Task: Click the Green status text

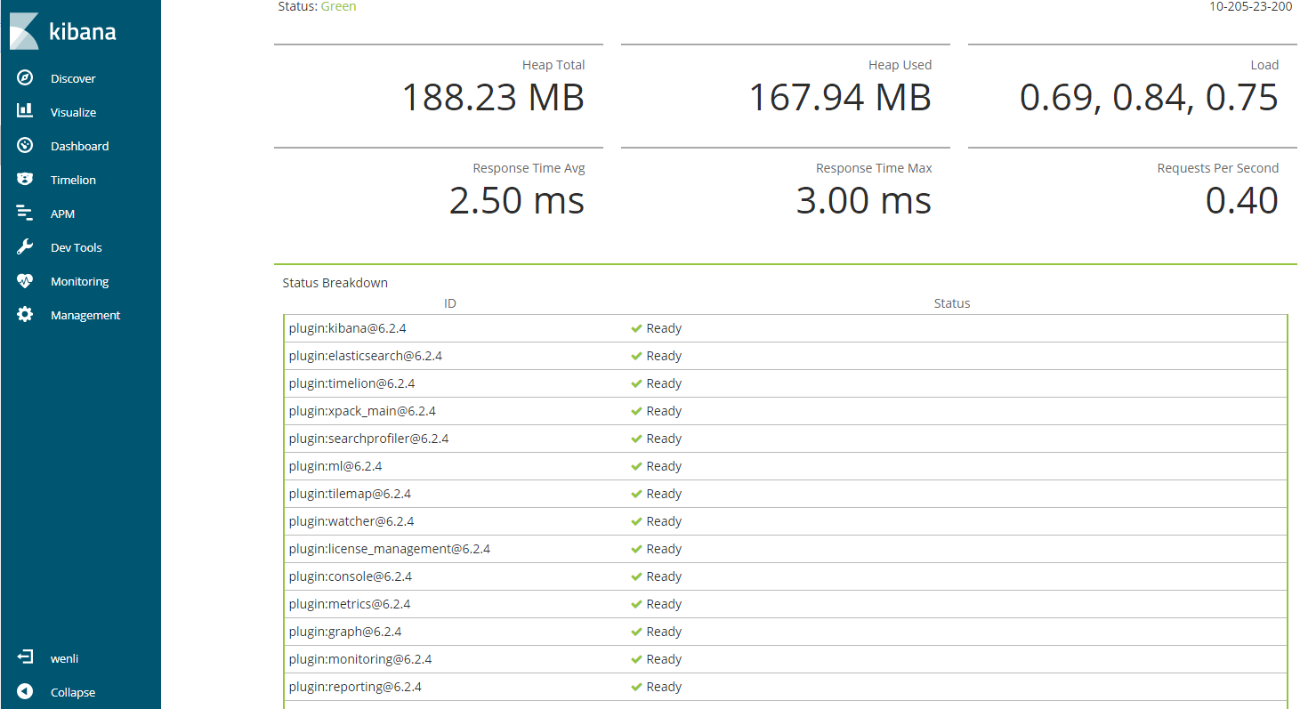Action: (x=337, y=6)
